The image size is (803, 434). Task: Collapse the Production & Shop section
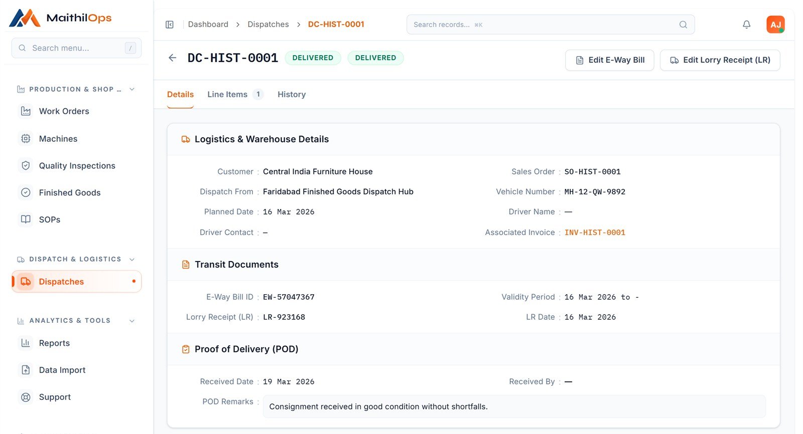point(132,89)
